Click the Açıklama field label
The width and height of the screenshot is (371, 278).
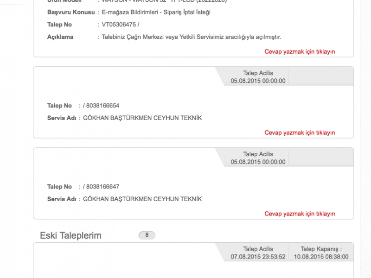tap(60, 37)
